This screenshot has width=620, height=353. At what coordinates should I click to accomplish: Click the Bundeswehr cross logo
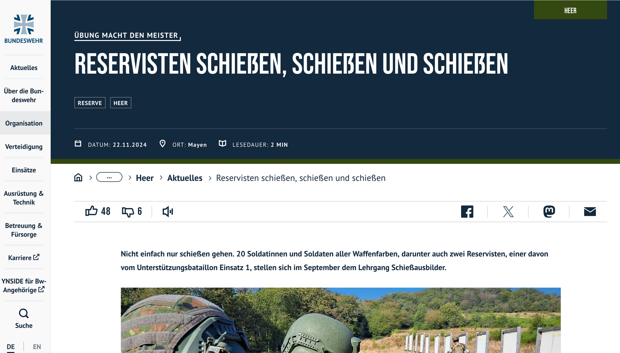tap(24, 25)
